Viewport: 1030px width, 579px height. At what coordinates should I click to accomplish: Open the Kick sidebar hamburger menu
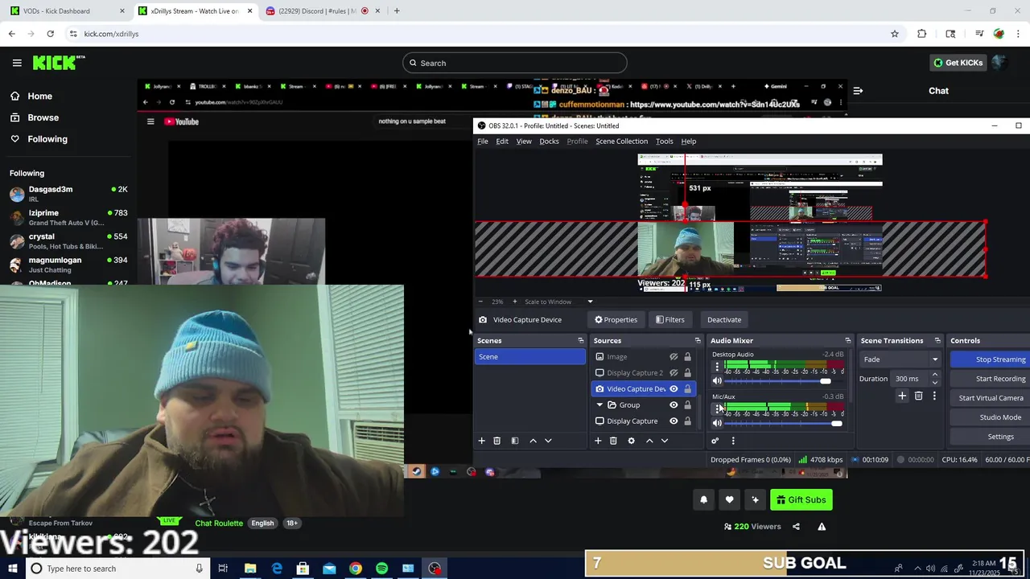(17, 63)
